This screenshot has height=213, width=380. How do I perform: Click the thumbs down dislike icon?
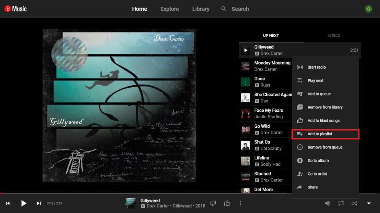(x=213, y=204)
